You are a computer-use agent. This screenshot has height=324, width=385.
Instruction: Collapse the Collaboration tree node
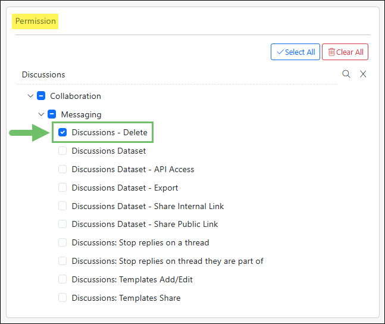pos(30,96)
